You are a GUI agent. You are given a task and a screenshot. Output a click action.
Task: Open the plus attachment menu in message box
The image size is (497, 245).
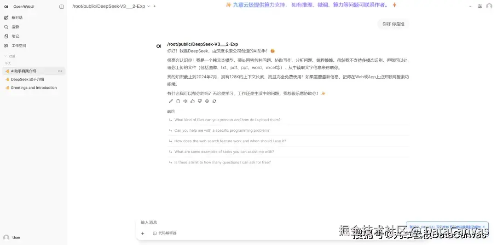[x=143, y=233]
